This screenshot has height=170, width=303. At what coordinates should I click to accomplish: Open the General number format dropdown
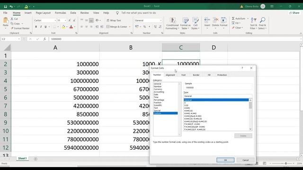point(160,20)
